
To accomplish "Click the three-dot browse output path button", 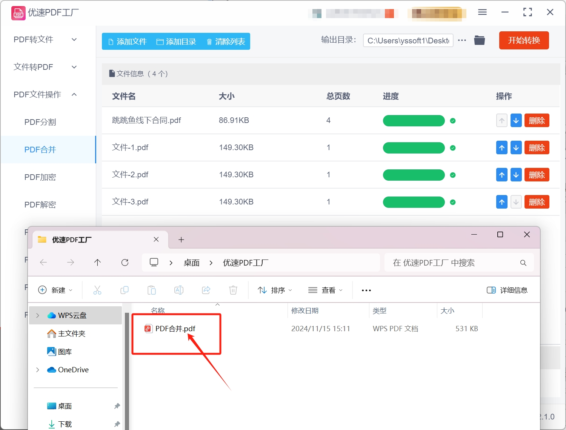I will tap(462, 40).
